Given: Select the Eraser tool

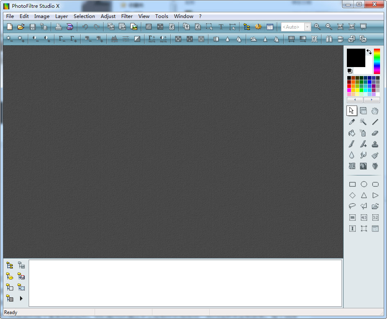Looking at the screenshot, I should coord(375,133).
